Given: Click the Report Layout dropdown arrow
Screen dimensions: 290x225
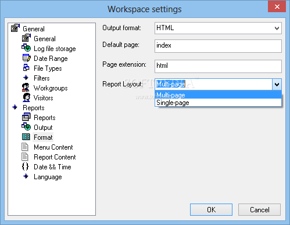Looking at the screenshot, I should 277,84.
